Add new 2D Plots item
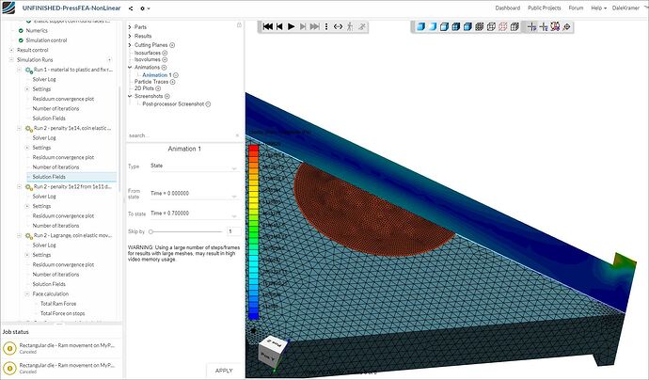649x380 pixels. [158, 88]
